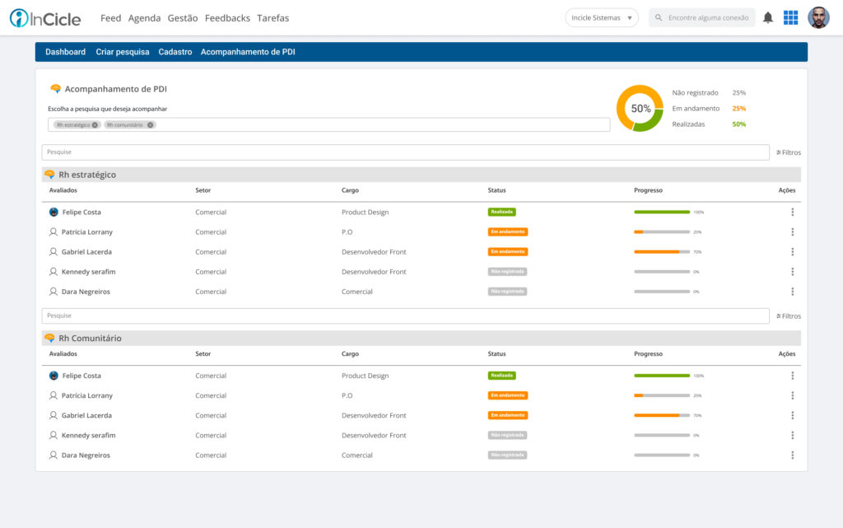843x528 pixels.
Task: Click Patrícia Lorrany's user icon in Rh estratégico
Action: [54, 231]
